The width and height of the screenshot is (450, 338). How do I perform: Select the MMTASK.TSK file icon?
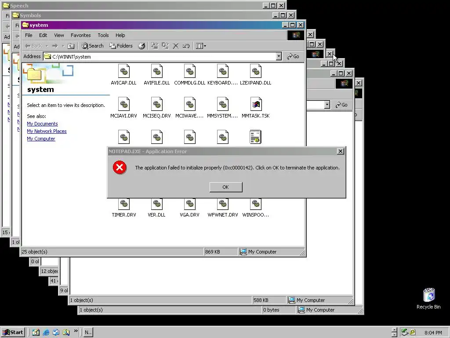(x=256, y=104)
